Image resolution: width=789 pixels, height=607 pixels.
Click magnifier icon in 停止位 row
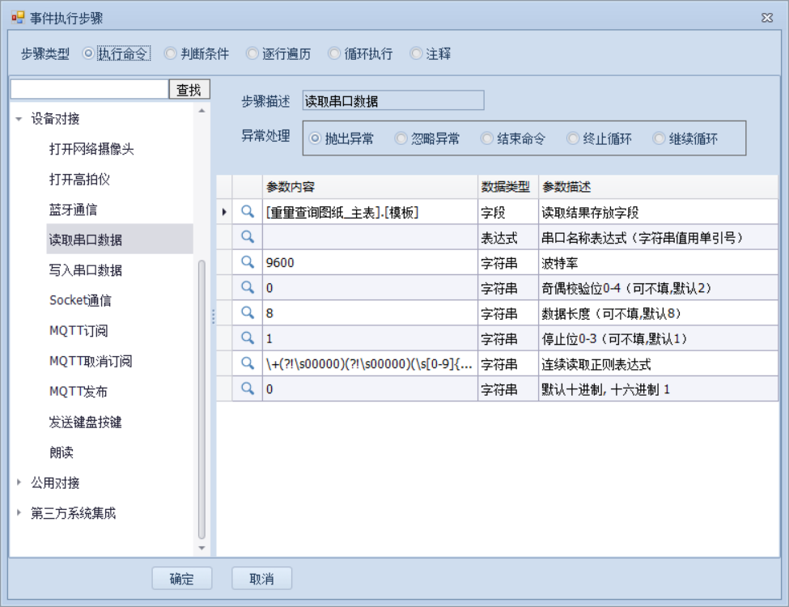coord(248,337)
